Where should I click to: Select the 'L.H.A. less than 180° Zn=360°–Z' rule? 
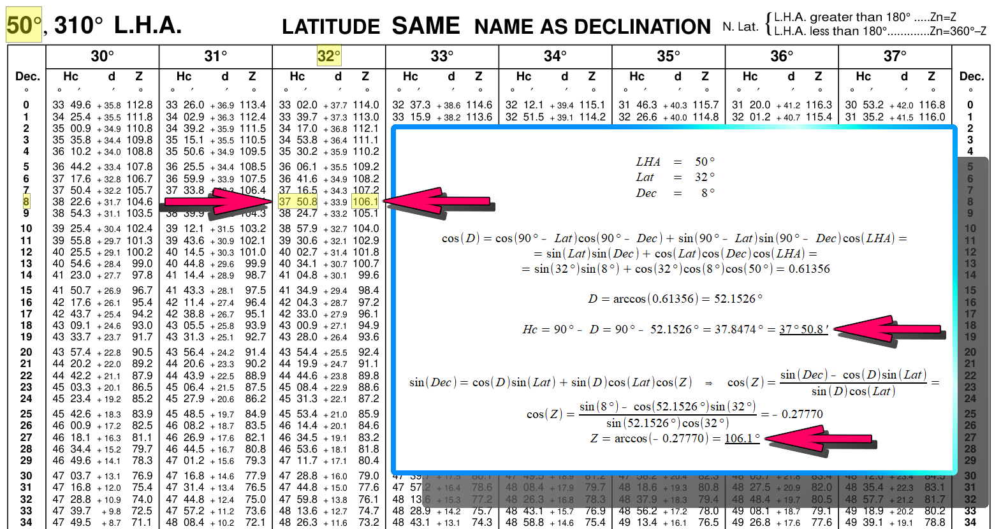(x=880, y=31)
